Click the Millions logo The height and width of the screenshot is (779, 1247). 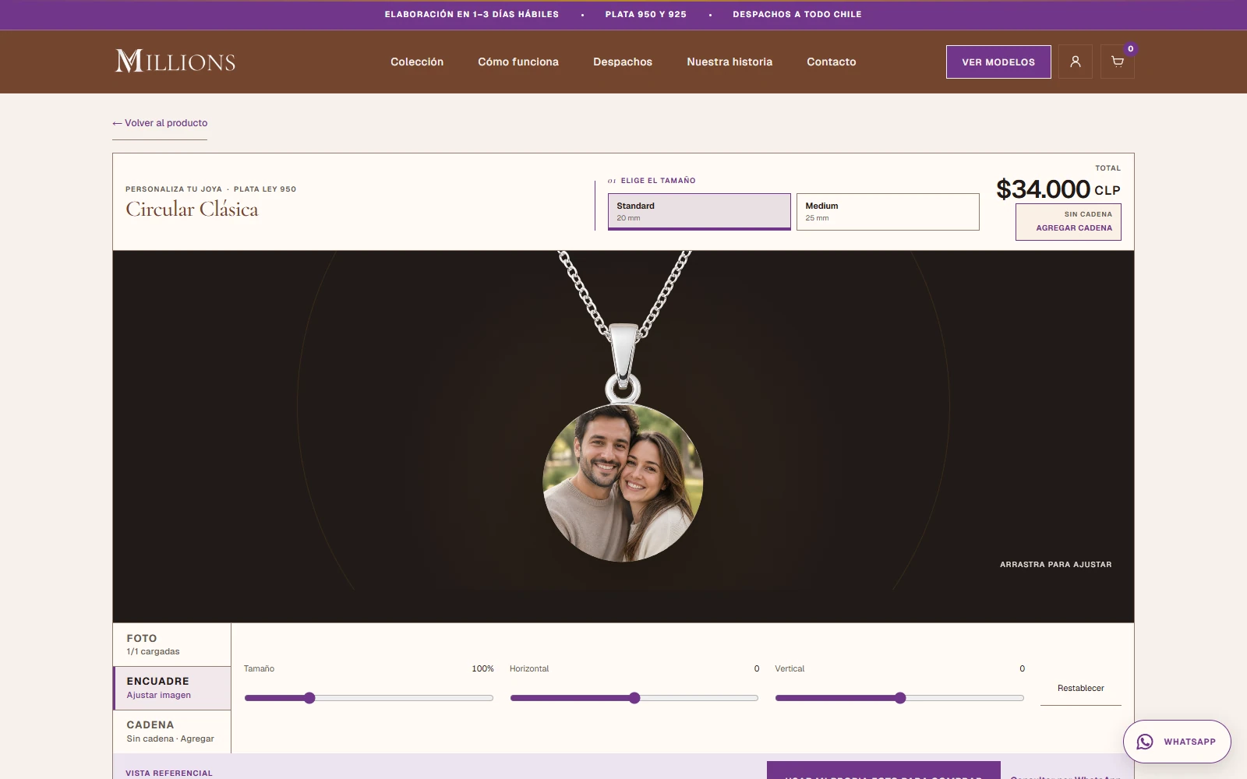(x=175, y=61)
